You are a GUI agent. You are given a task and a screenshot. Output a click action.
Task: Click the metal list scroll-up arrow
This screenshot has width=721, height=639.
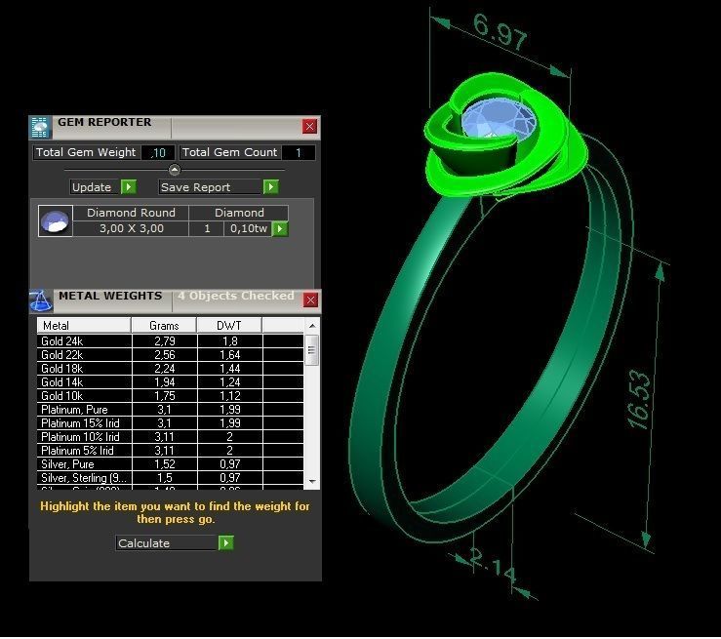click(312, 326)
